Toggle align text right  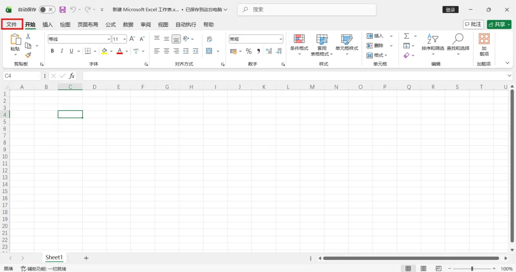point(176,51)
